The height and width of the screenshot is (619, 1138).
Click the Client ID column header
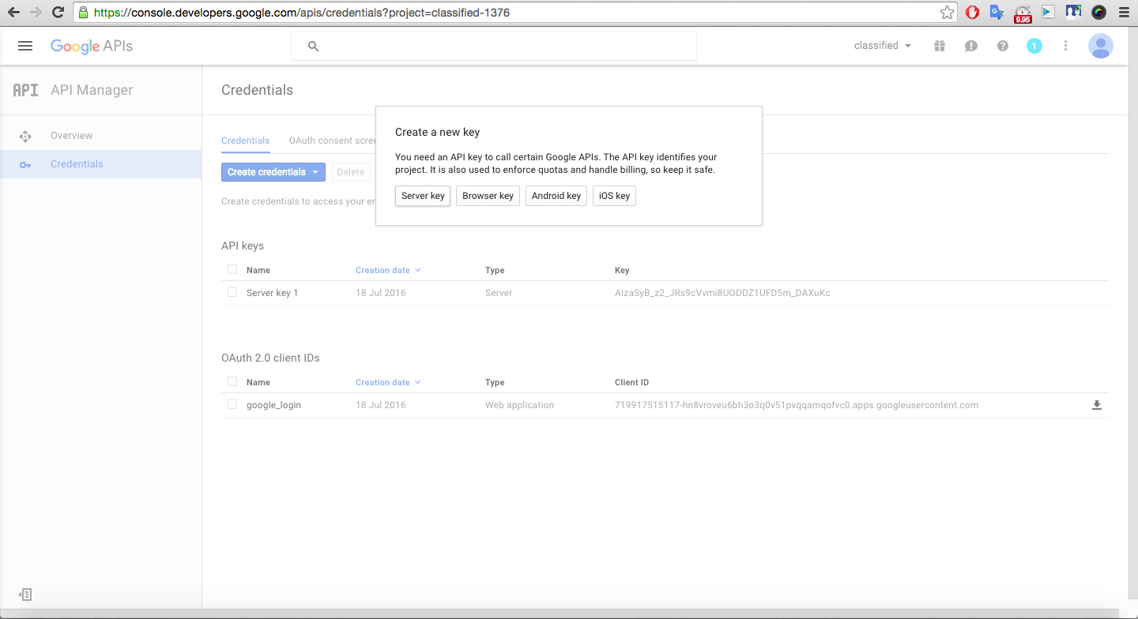click(631, 382)
